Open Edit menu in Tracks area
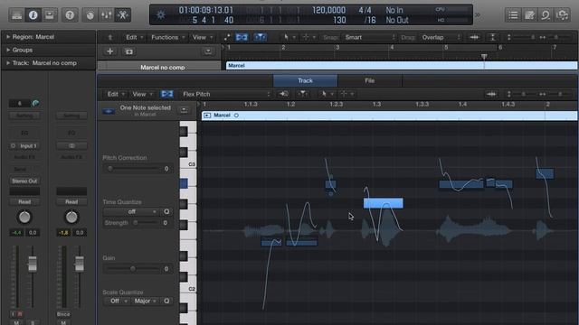 (x=134, y=37)
